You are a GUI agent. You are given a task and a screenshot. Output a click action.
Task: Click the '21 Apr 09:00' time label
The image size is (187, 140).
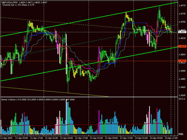pyautogui.click(x=22, y=138)
